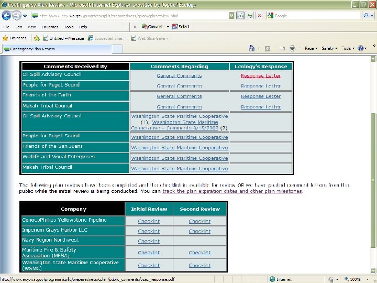Click the Home icon in the command bar
Image resolution: width=377 pixels, height=283 pixels.
pos(252,48)
